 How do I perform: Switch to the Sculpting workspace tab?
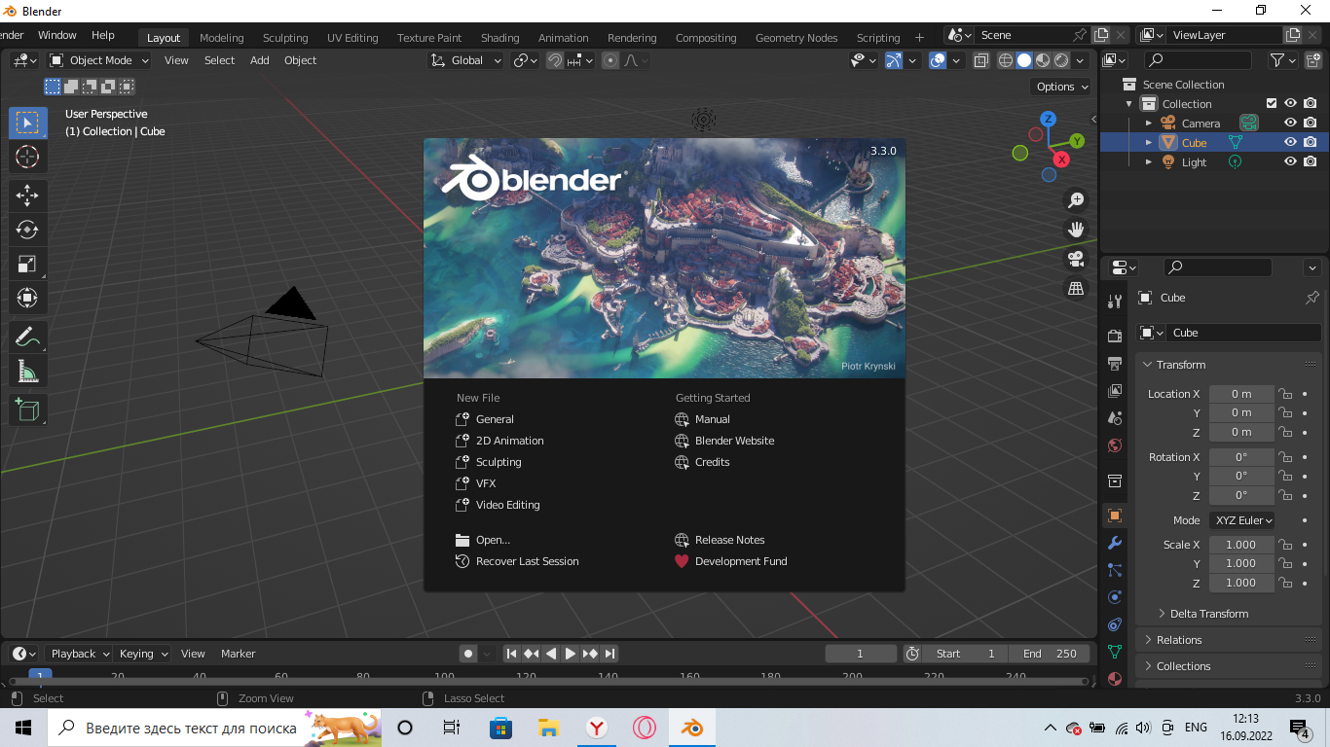285,38
